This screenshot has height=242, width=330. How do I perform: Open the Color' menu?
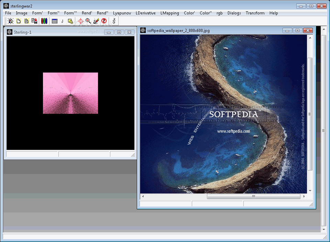(189, 13)
